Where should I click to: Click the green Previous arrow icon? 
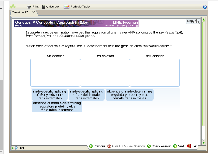pyautogui.click(x=91, y=146)
